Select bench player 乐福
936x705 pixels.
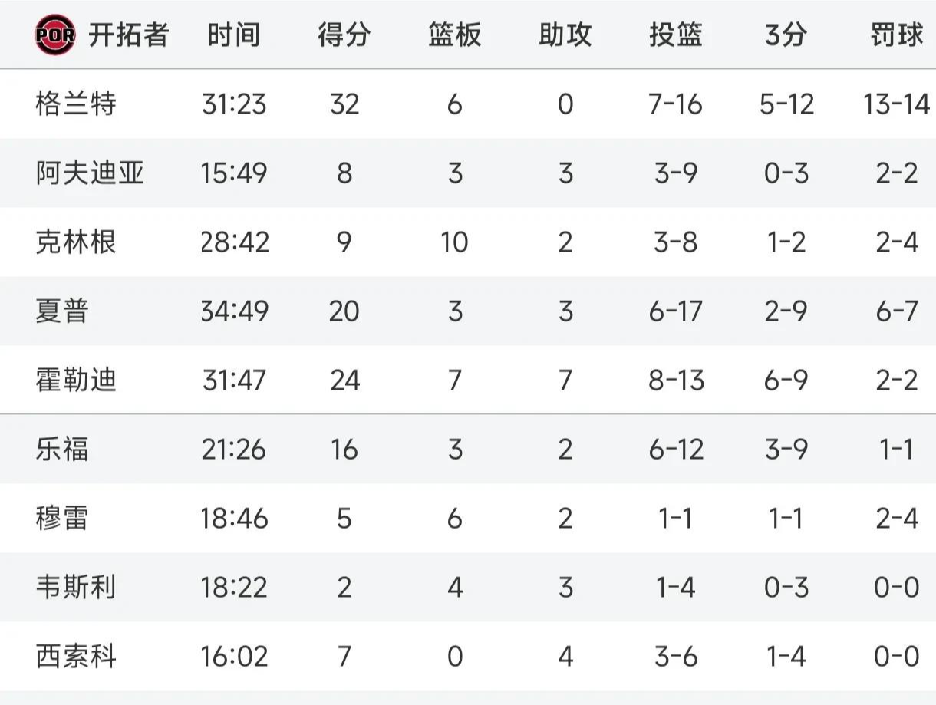coord(62,450)
